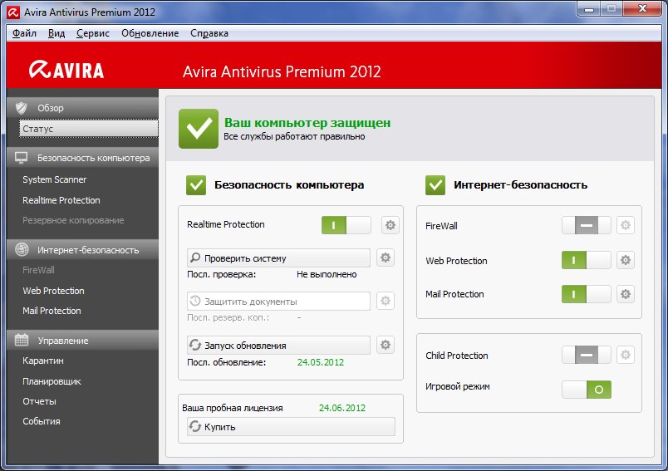The height and width of the screenshot is (471, 668).
Task: Open Карантин in sidebar
Action: 43,361
